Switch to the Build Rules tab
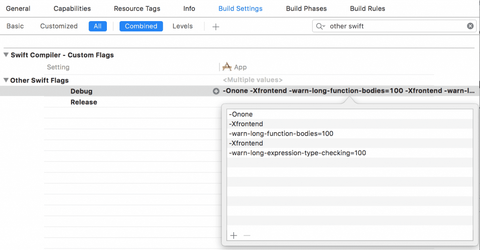 [367, 8]
